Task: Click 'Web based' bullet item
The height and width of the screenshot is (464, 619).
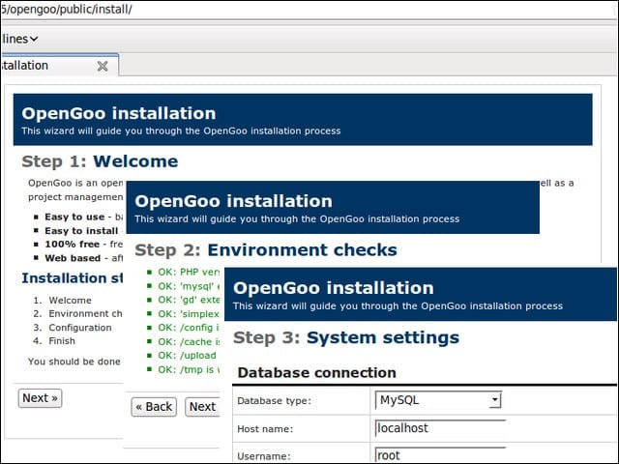Action: point(79,258)
